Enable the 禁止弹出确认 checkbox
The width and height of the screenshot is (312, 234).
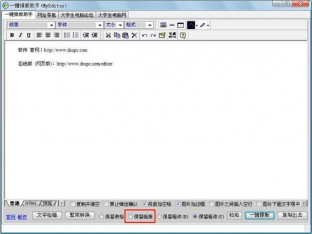pos(106,204)
